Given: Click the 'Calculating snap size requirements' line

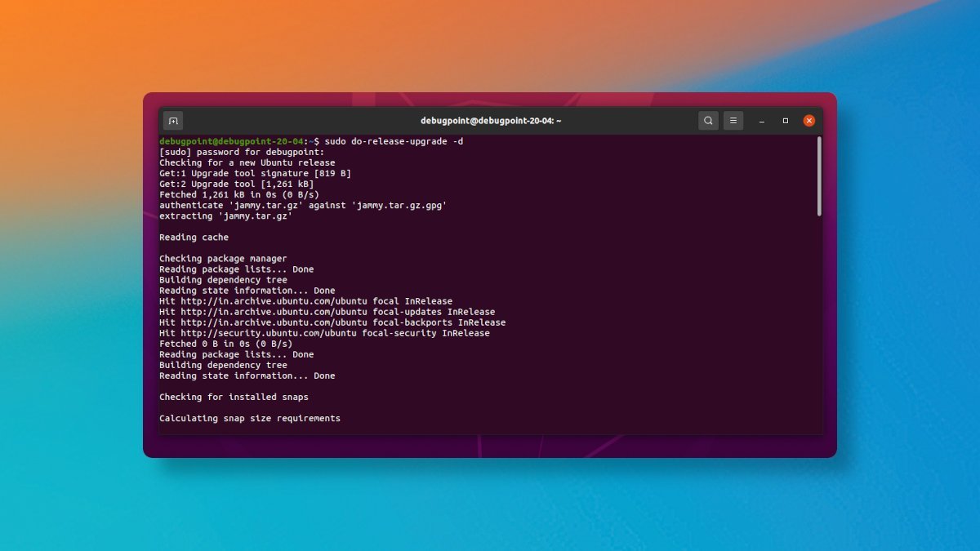Looking at the screenshot, I should (x=249, y=418).
